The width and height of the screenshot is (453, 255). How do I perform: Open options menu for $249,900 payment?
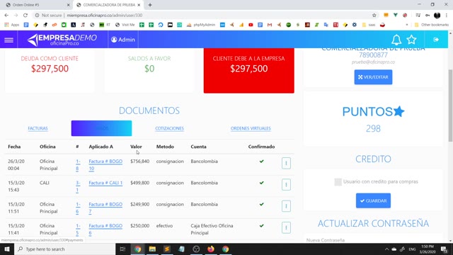286,206
